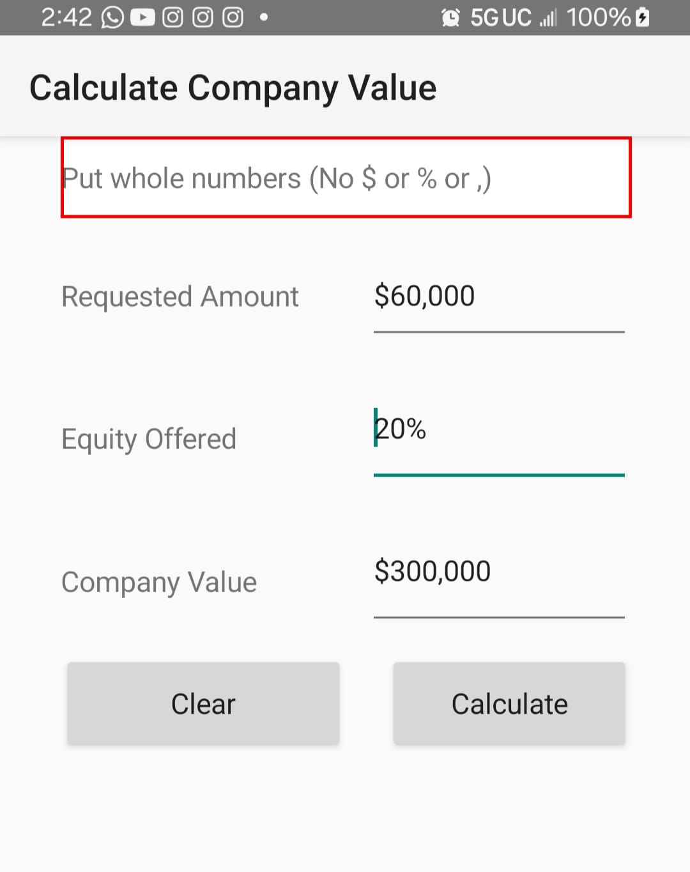Focus the Requested Amount $60,000 field
690x872 pixels.
pyautogui.click(x=498, y=298)
